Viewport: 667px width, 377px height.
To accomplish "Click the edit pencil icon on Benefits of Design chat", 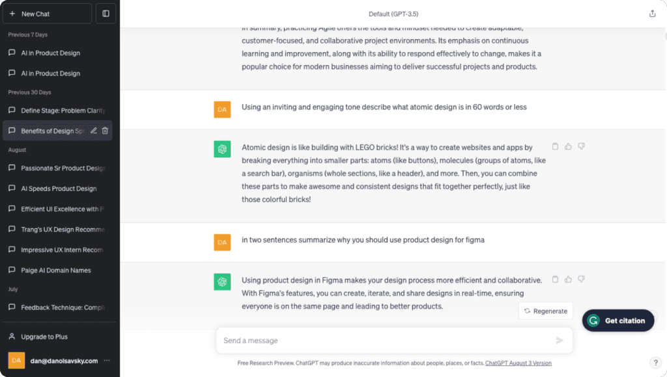I will pyautogui.click(x=94, y=131).
